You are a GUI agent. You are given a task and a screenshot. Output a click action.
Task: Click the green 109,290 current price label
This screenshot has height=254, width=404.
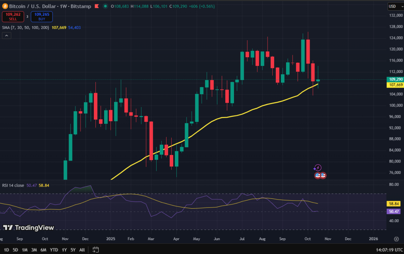tap(395, 79)
